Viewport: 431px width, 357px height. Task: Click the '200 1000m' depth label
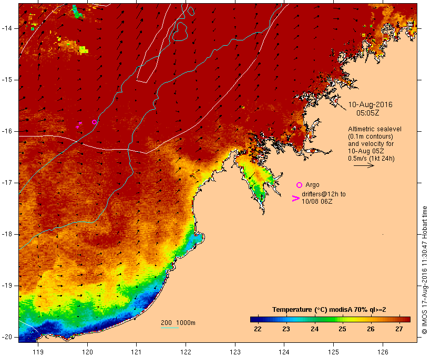click(x=178, y=323)
